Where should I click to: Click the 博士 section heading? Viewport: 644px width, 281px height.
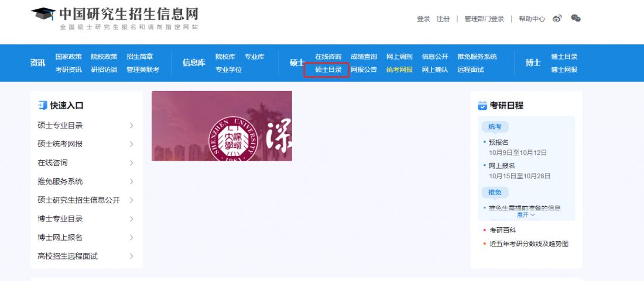[533, 63]
